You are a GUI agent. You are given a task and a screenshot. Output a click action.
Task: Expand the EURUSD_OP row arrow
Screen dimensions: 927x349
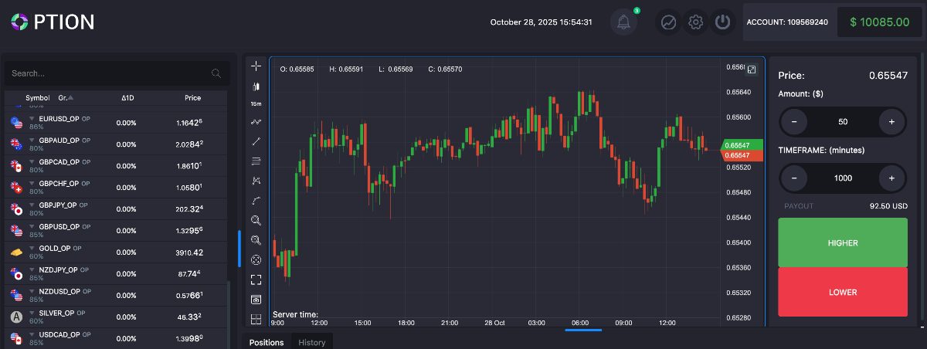pyautogui.click(x=32, y=118)
